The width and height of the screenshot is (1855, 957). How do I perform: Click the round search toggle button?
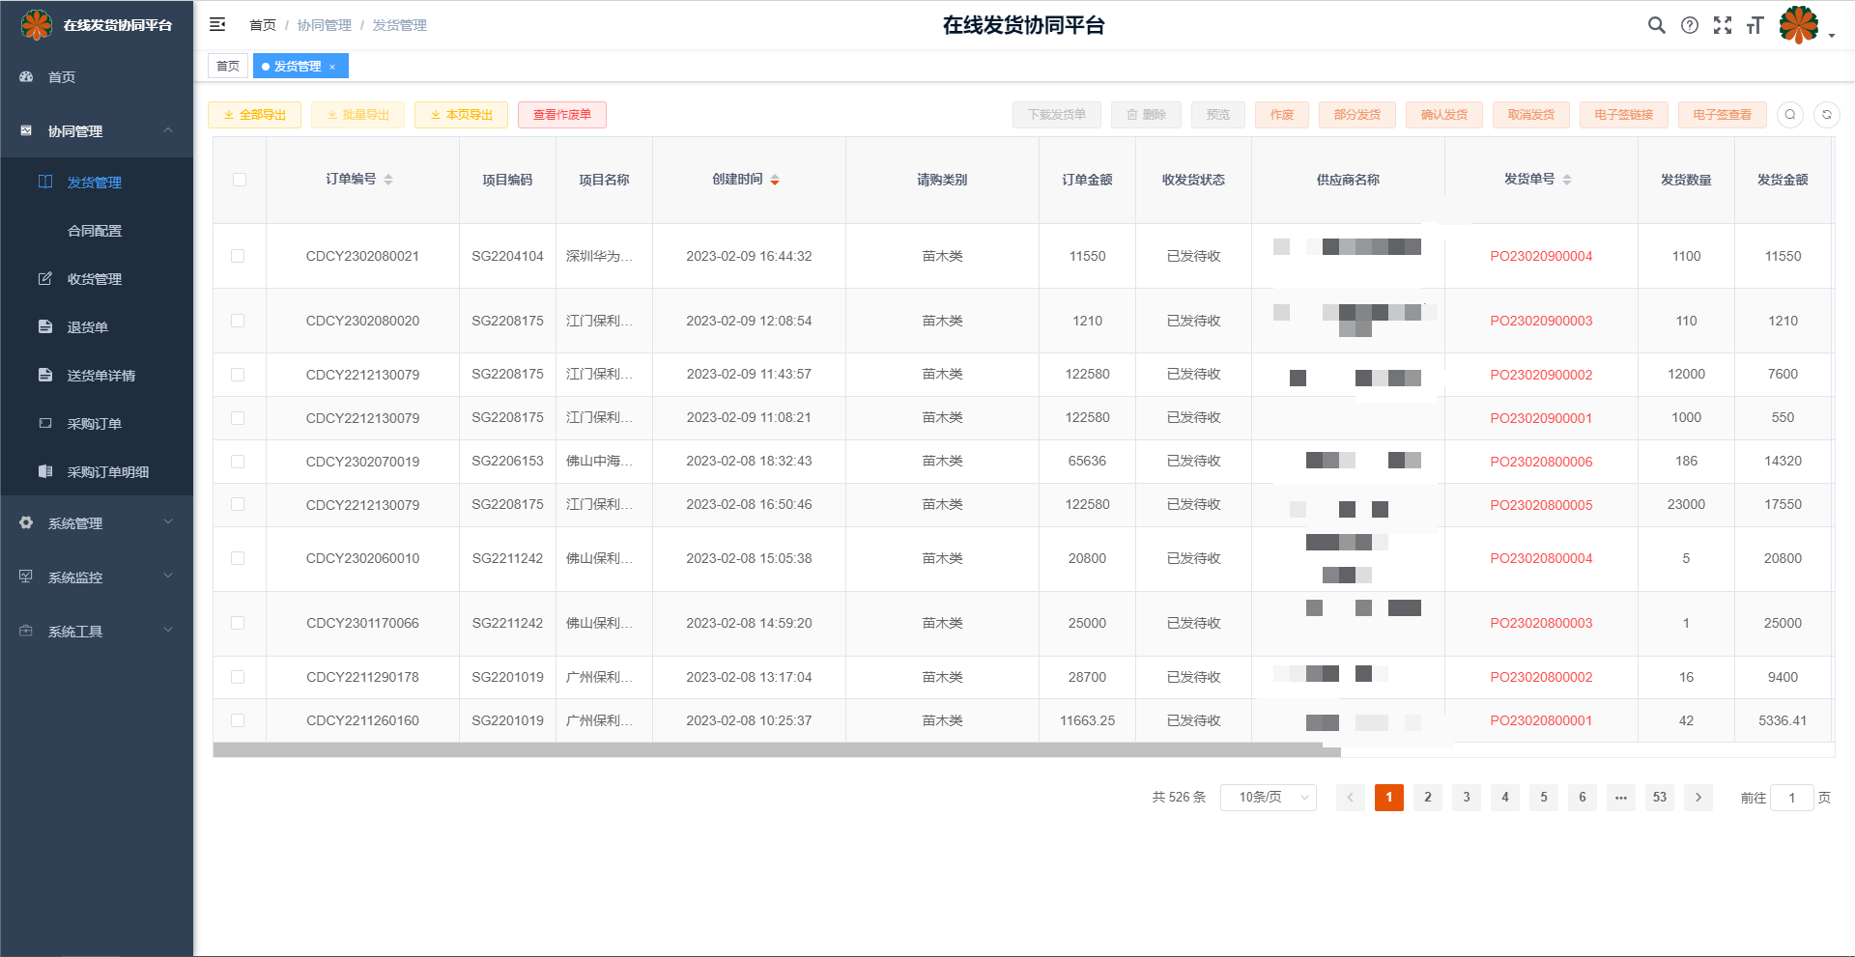(1789, 115)
